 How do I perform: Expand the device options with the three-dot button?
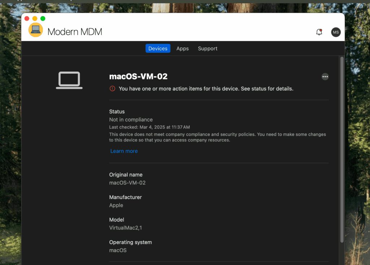325,76
